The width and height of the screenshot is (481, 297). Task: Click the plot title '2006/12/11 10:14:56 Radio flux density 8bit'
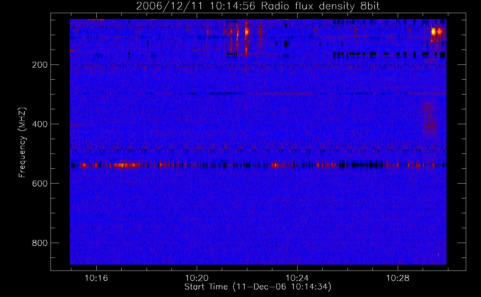[x=258, y=6]
